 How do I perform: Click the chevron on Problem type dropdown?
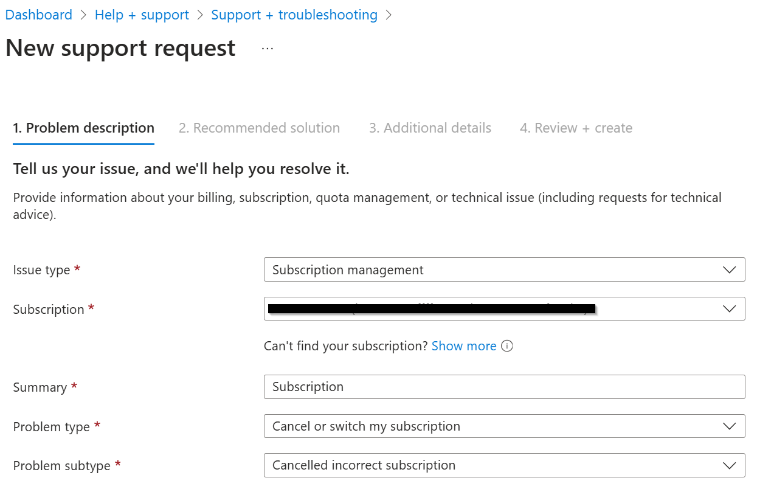pyautogui.click(x=730, y=426)
